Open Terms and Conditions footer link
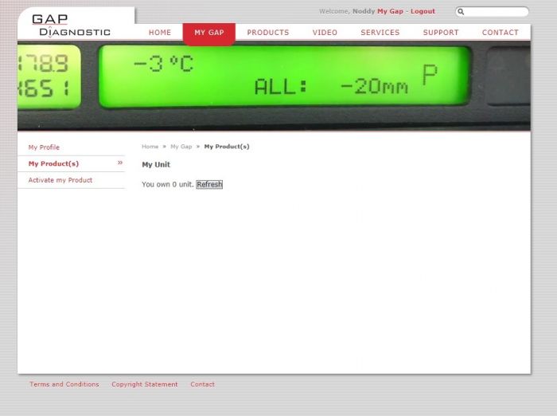 64,384
